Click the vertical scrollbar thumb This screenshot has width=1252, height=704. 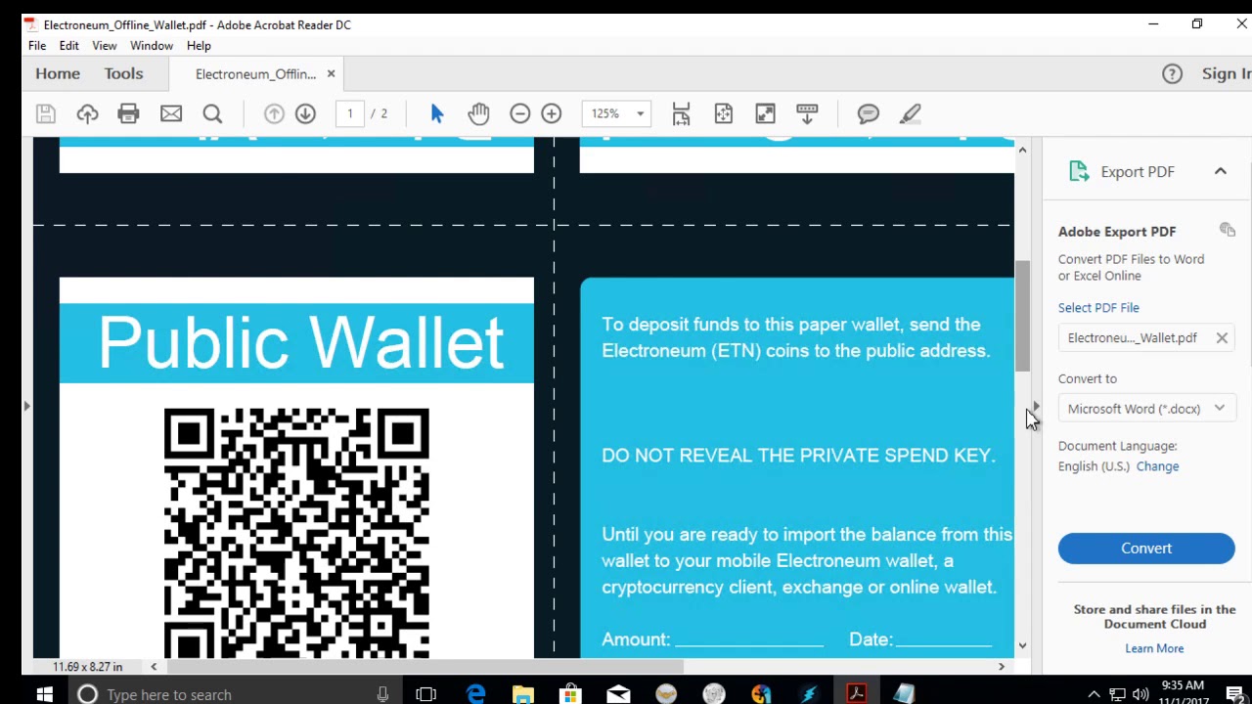(1022, 316)
